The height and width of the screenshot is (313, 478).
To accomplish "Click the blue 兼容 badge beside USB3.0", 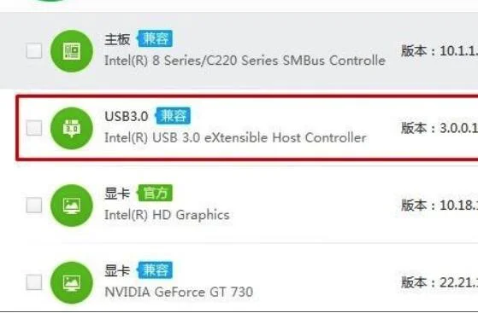I will [x=173, y=116].
